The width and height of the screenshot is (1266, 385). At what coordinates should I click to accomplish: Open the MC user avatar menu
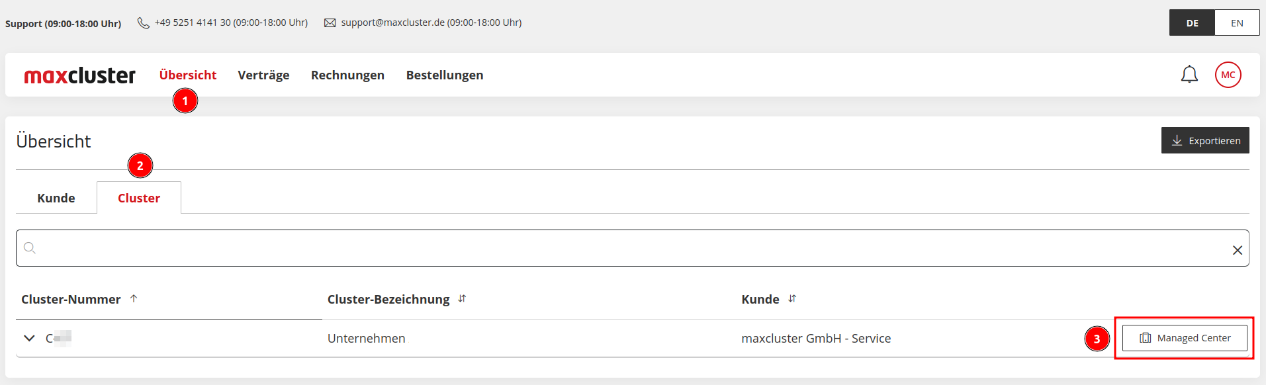pos(1228,75)
